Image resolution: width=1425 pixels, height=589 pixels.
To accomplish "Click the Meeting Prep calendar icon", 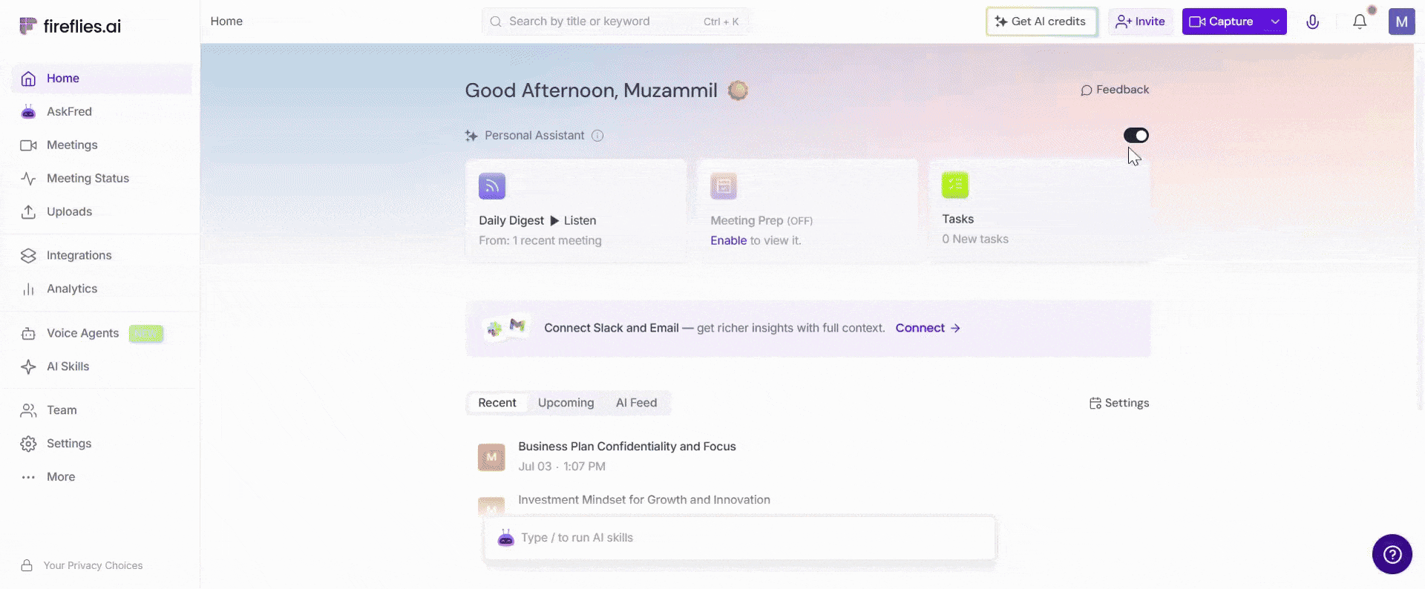I will (724, 186).
